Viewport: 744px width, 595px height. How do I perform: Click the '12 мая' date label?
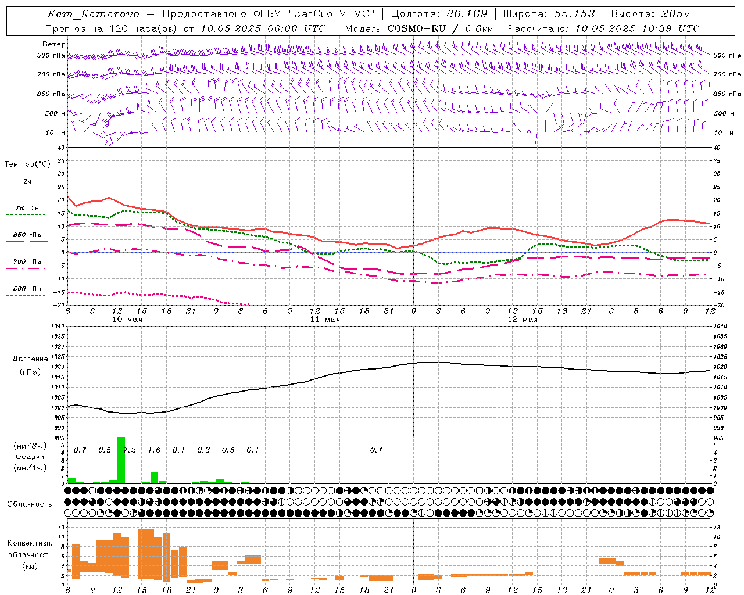pos(523,319)
